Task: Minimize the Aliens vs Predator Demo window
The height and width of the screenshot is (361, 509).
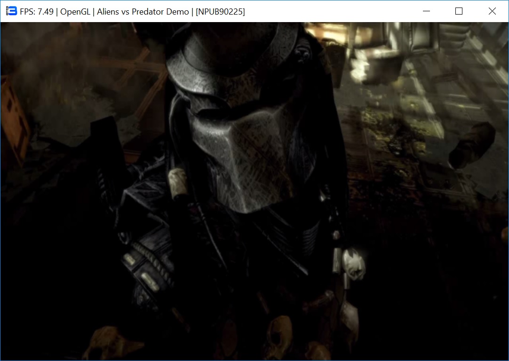Action: (427, 11)
